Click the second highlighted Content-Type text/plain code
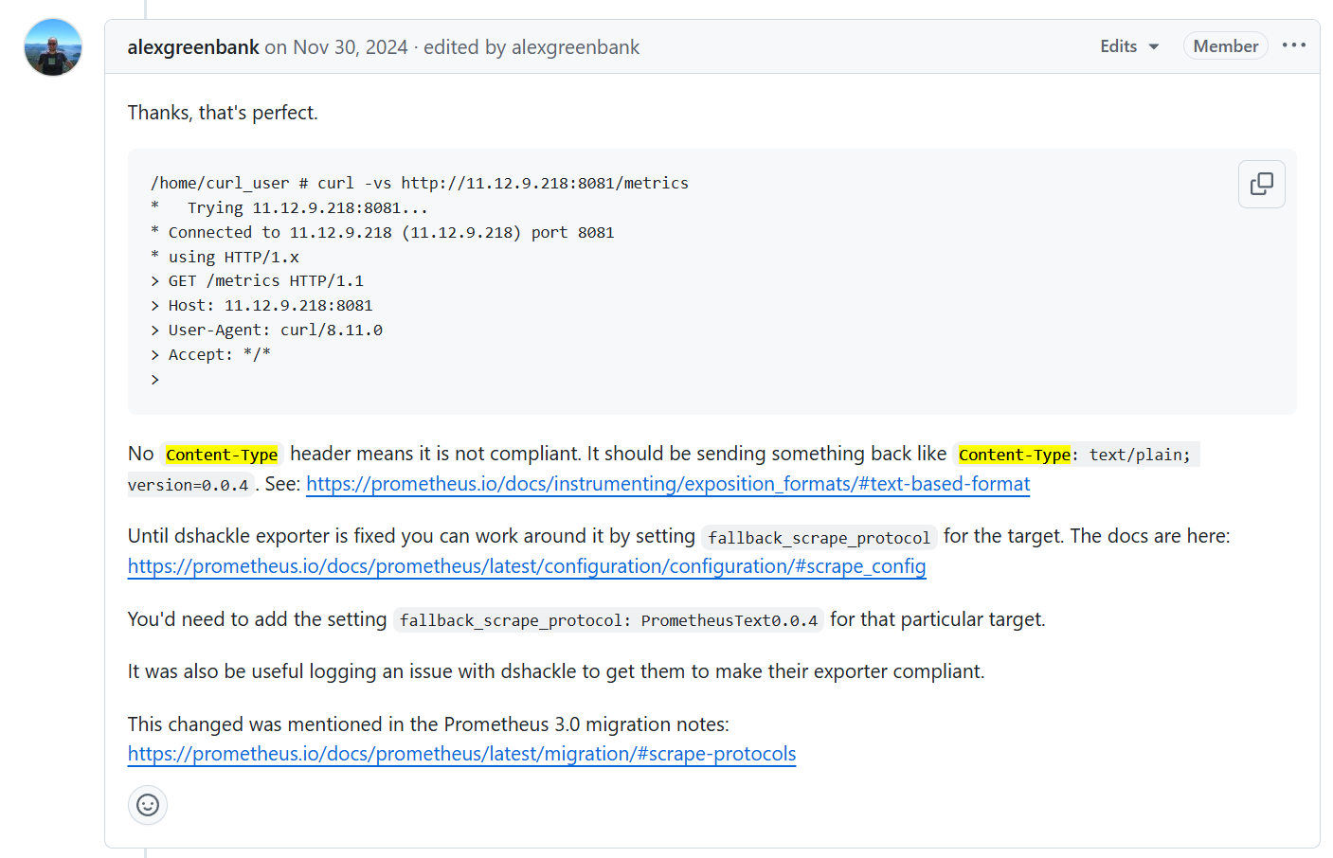Screen dimensions: 1333x858 click(x=1076, y=455)
